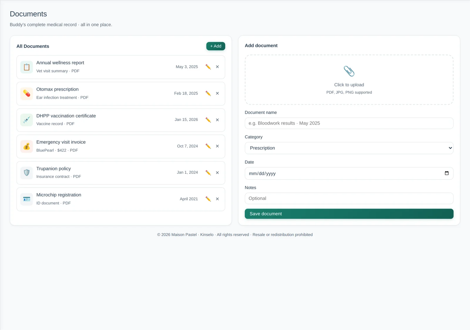470x330 pixels.
Task: Click the Feb 18, 2025 date
Action: [x=186, y=93]
